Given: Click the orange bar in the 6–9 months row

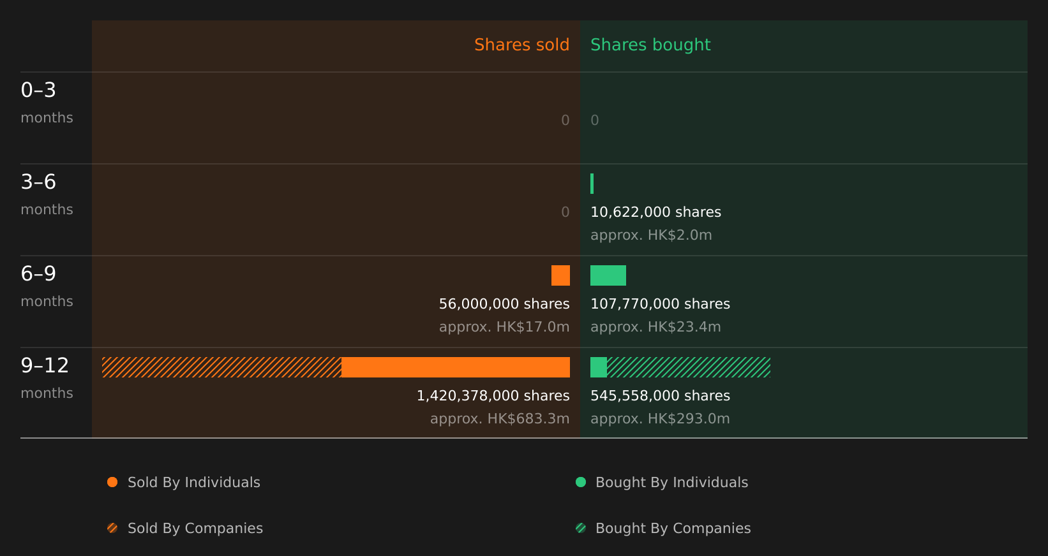Looking at the screenshot, I should (x=560, y=275).
